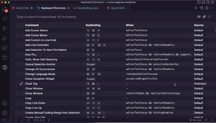216x123 pixels.
Task: Select the Close Exception Widget command
Action: (40, 79)
